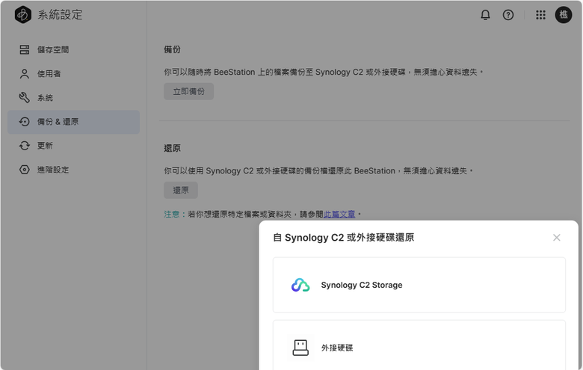This screenshot has height=370, width=583.
Task: Click the 備份 & 還原 history icon
Action: (x=25, y=122)
